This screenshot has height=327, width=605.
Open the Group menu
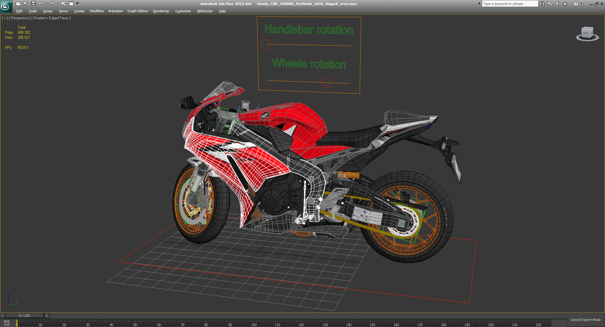tap(48, 11)
